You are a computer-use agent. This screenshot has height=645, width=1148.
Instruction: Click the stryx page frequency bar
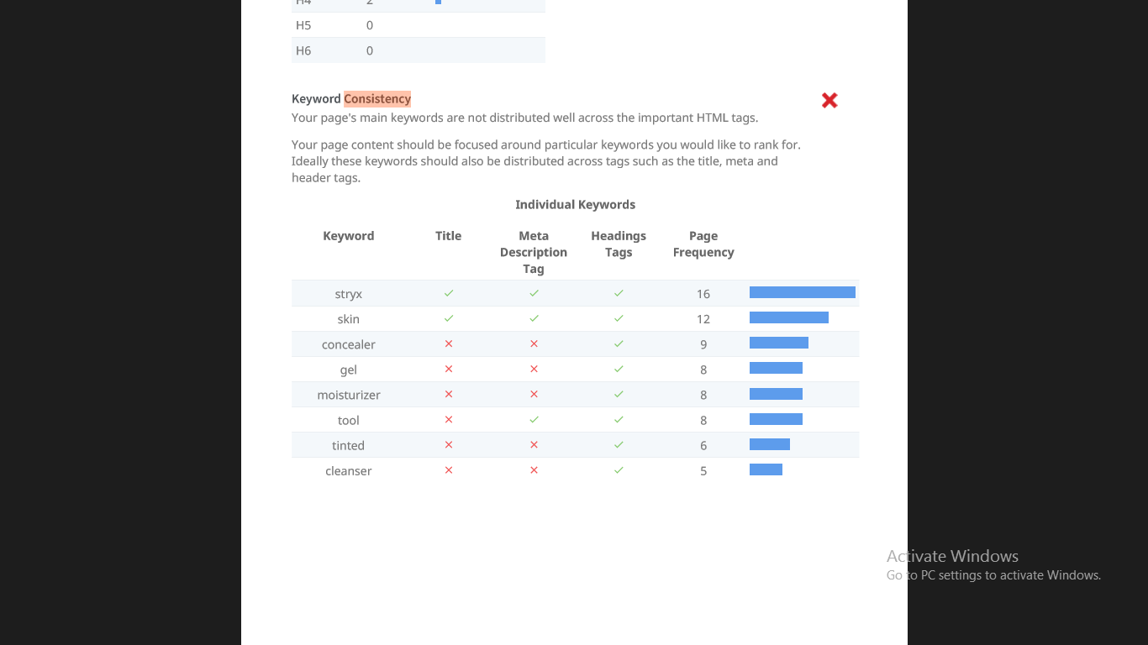coord(802,292)
